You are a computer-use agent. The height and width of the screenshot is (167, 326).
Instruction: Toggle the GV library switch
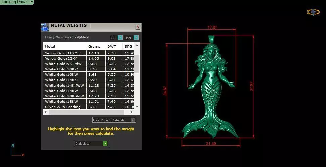pyautogui.click(x=116, y=37)
